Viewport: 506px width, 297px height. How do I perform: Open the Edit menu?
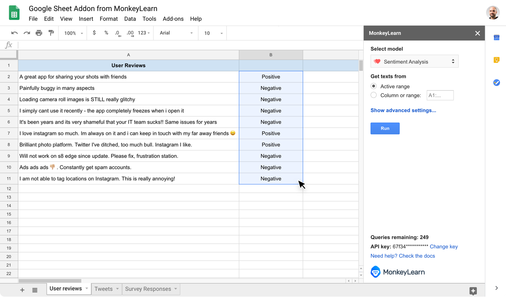[x=49, y=19]
